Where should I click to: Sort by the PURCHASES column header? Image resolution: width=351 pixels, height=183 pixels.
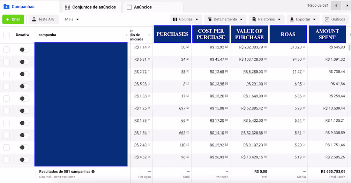(172, 34)
